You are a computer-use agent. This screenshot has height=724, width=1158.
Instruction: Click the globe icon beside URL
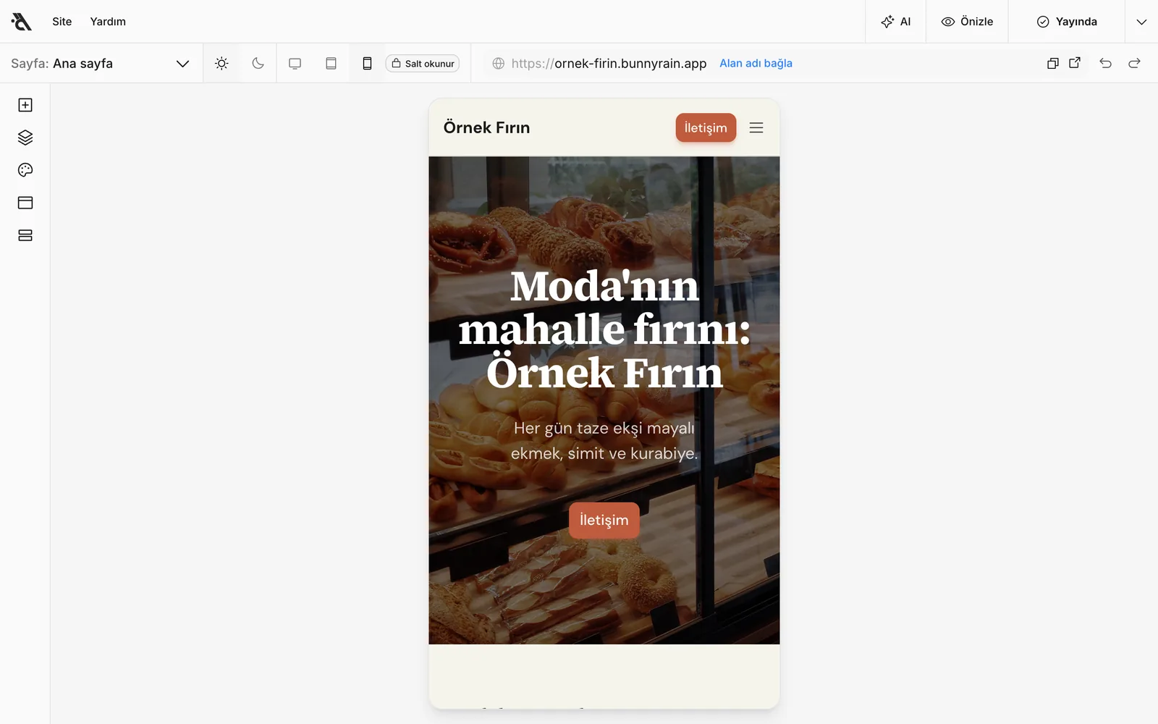(498, 64)
